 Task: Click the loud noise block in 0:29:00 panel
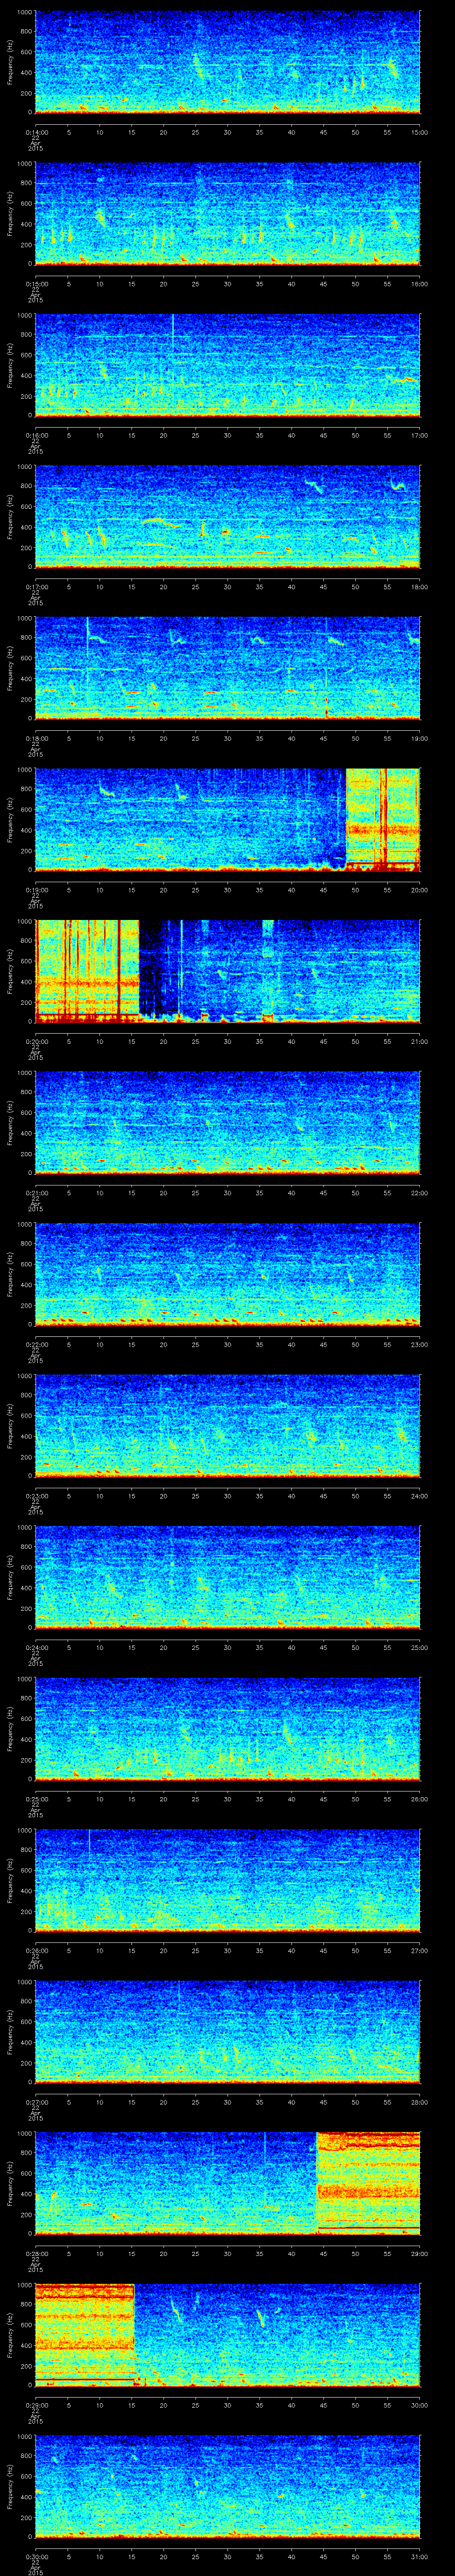[85, 2335]
